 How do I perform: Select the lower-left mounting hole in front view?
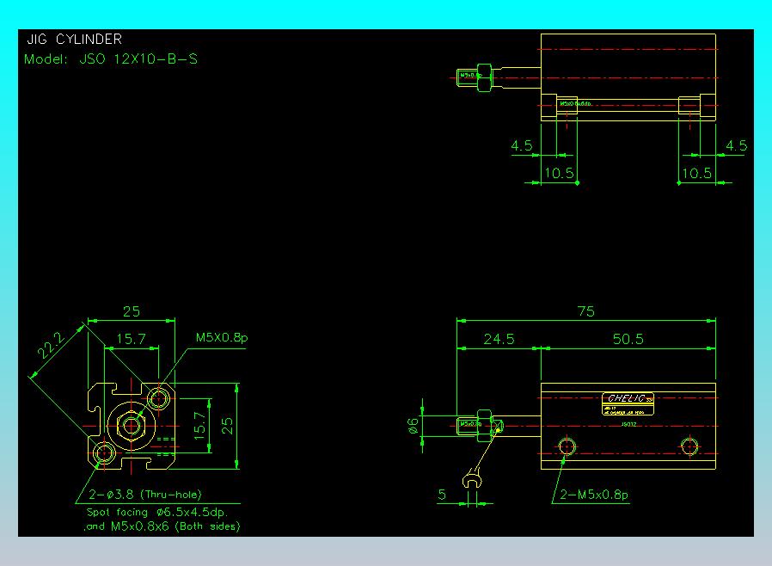pyautogui.click(x=104, y=452)
